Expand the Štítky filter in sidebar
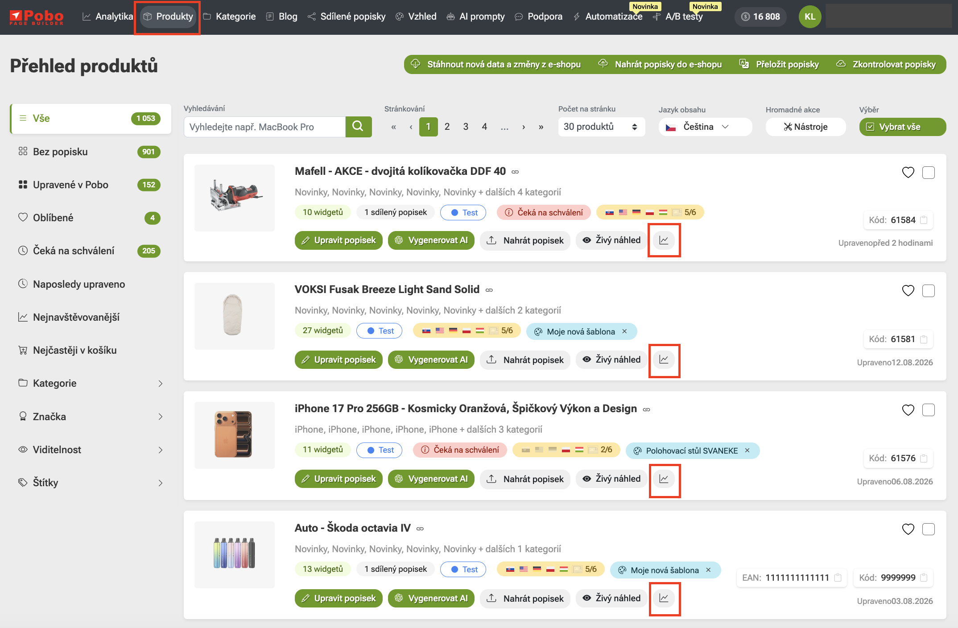Image resolution: width=958 pixels, height=628 pixels. click(x=91, y=483)
